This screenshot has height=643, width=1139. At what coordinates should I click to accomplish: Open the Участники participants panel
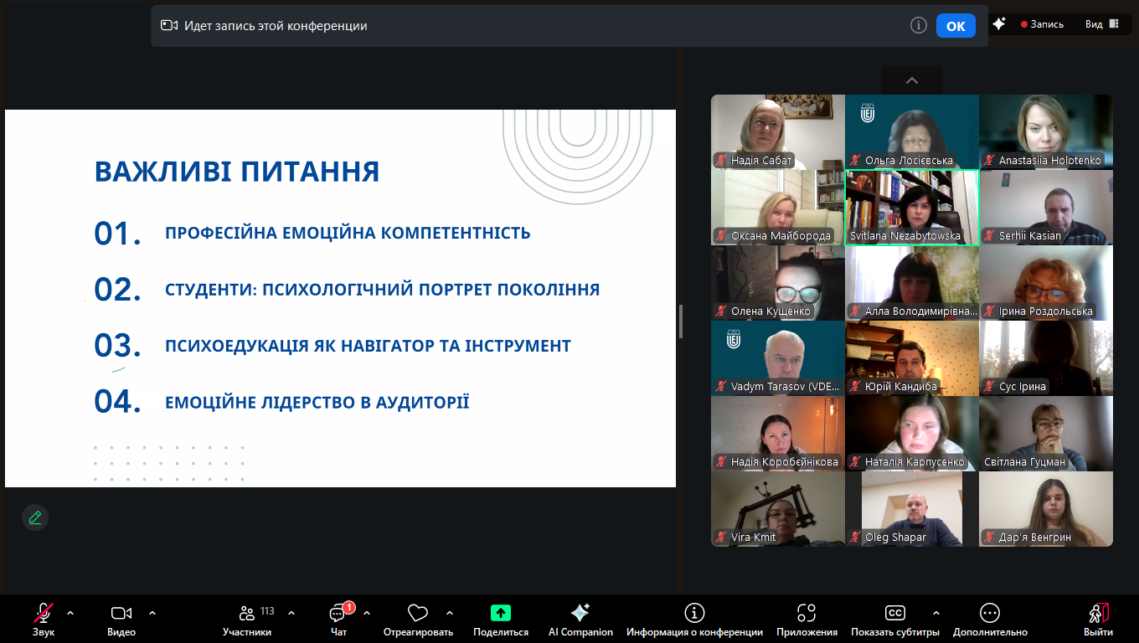247,613
